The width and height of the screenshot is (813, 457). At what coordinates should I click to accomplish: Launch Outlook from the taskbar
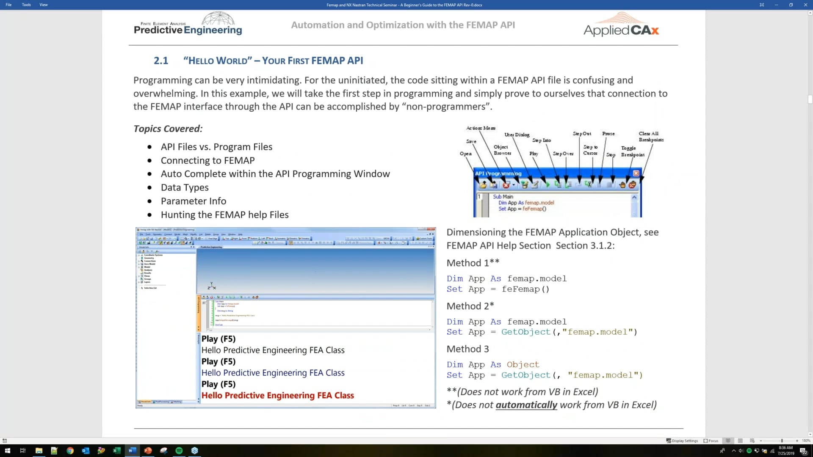(x=86, y=451)
